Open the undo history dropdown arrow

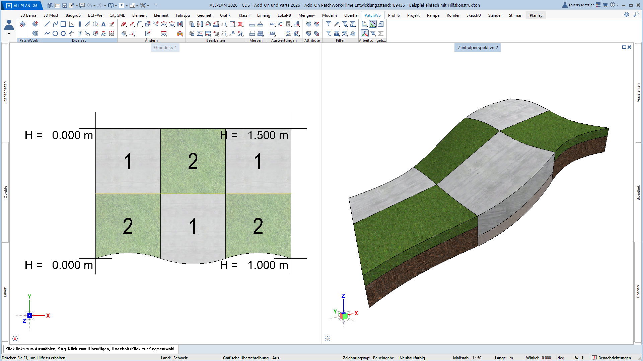(x=94, y=6)
